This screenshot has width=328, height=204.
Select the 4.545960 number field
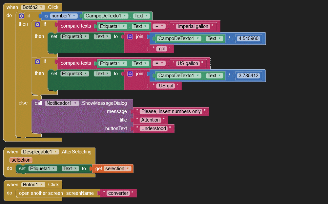point(249,38)
